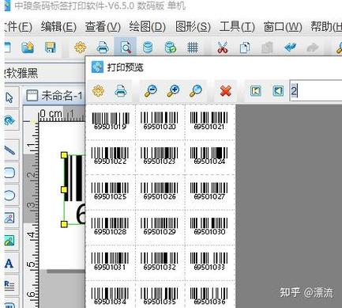Go to previous page in preview

point(278,91)
